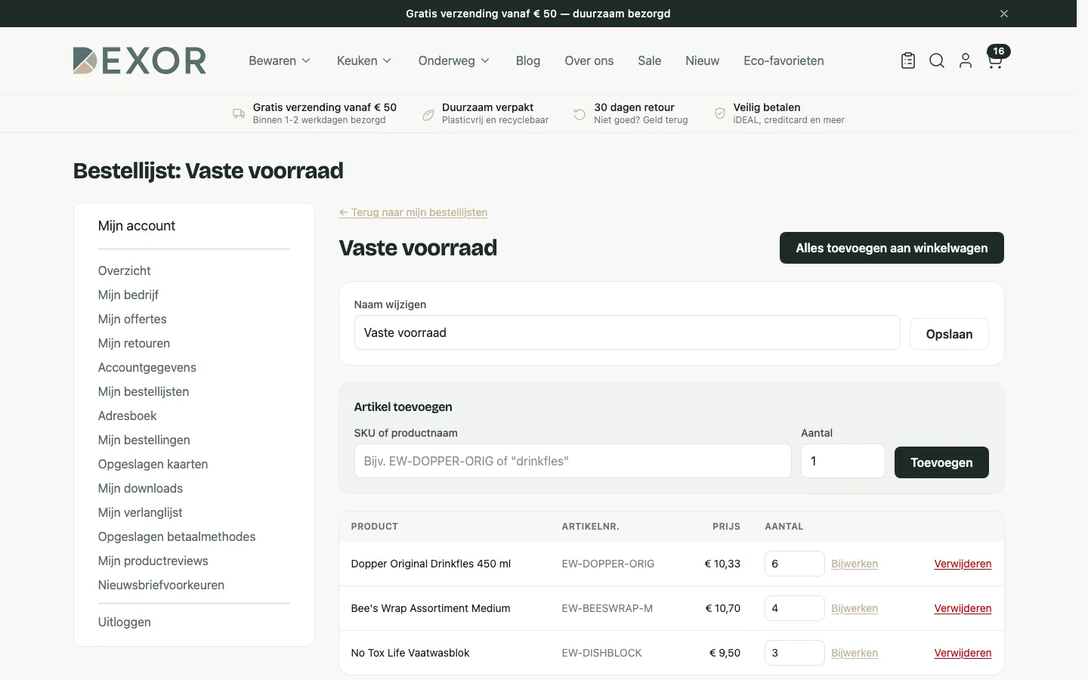Click product name Bee's Wrap Assortiment Medium
This screenshot has height=680, width=1088.
tap(431, 608)
